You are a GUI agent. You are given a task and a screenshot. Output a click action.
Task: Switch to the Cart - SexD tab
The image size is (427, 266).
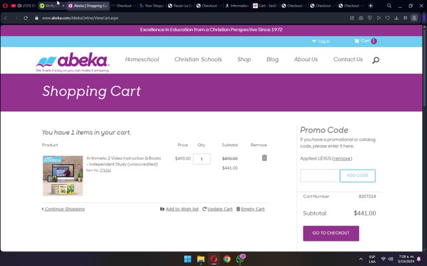tap(266, 6)
